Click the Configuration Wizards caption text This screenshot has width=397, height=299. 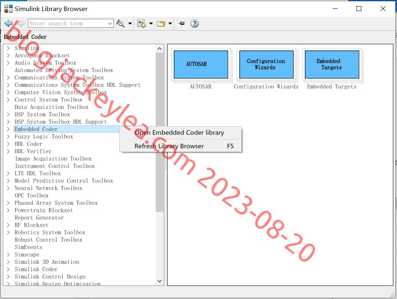pos(266,86)
